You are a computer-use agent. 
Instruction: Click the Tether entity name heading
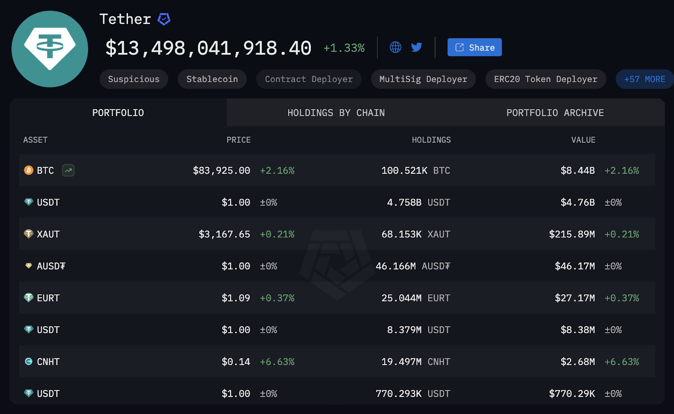pos(125,19)
